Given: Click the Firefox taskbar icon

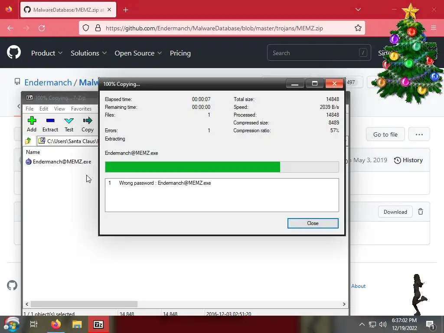Looking at the screenshot, I should (x=56, y=324).
